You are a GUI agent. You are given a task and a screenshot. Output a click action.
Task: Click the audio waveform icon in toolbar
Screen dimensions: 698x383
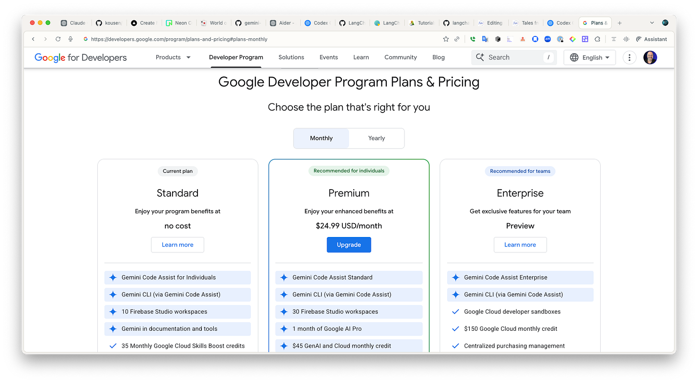tap(626, 39)
